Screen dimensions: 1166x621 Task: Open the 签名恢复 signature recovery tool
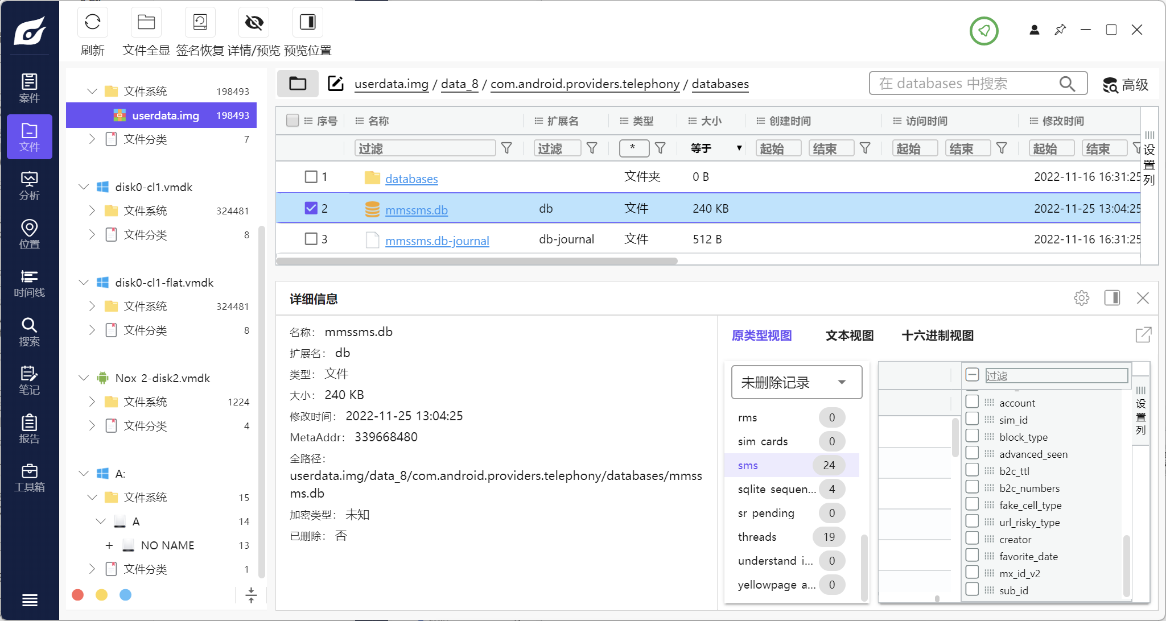click(x=200, y=22)
